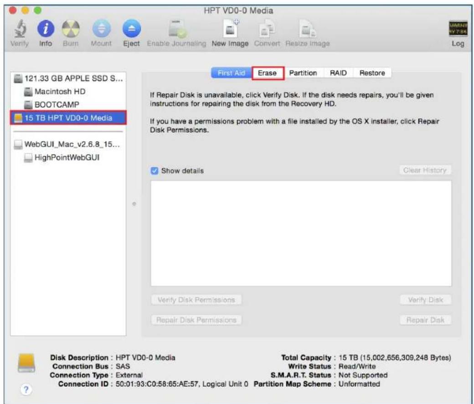
Task: Open the Log viewer icon
Action: tap(458, 29)
